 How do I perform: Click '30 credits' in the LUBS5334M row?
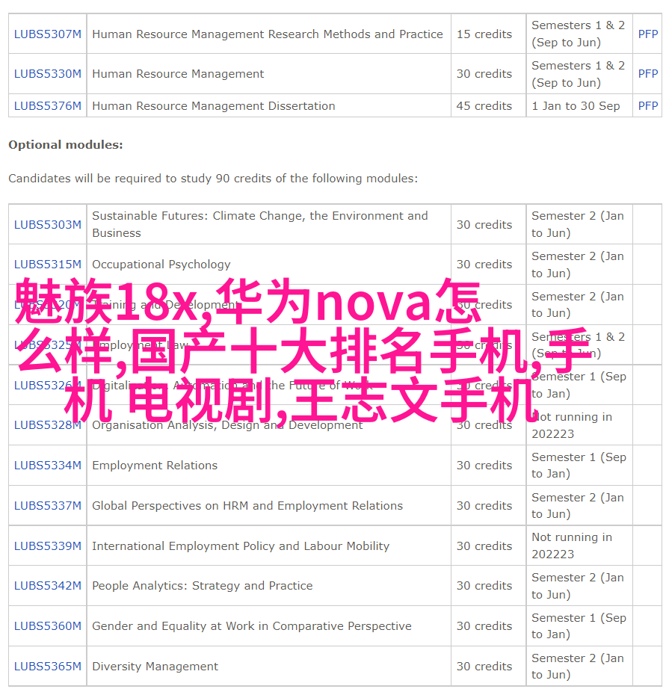point(484,466)
